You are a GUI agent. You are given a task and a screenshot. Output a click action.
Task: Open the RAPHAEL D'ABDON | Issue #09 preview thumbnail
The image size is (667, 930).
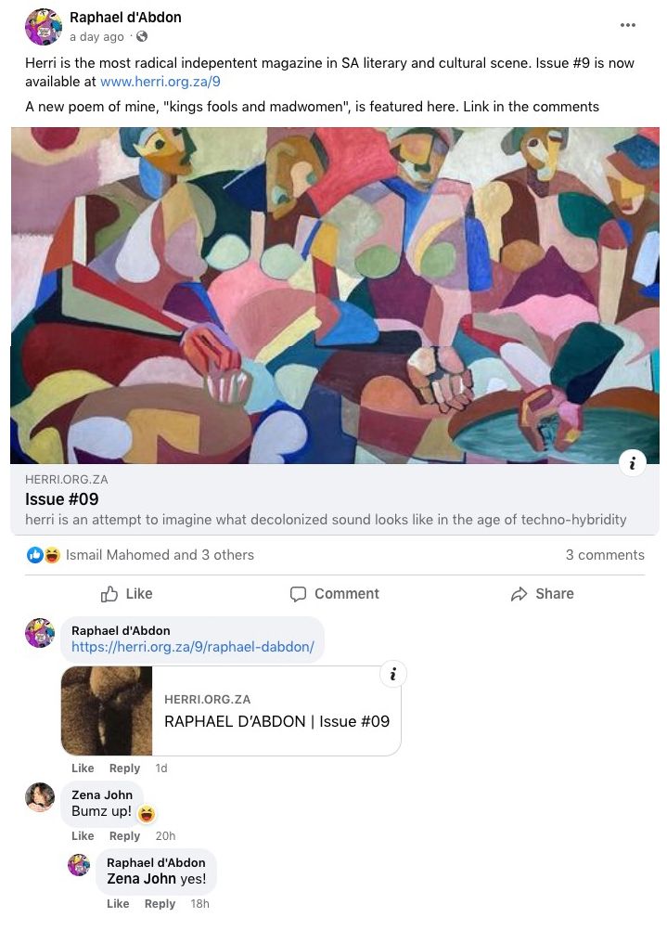107,711
